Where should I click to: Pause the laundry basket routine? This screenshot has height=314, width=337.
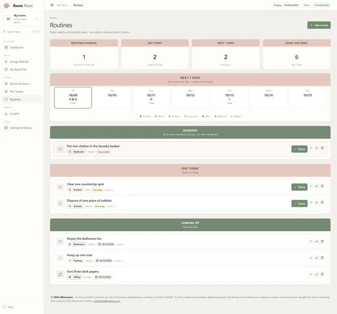tap(311, 148)
